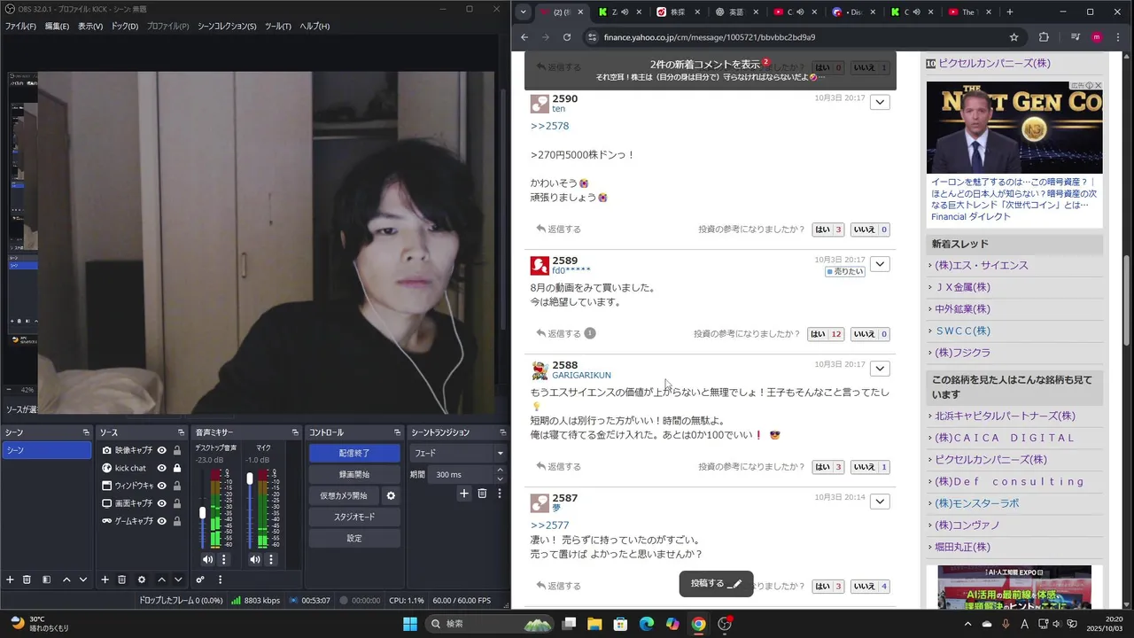Delete transition with trash icon
Viewport: 1134px width, 638px height.
click(482, 494)
